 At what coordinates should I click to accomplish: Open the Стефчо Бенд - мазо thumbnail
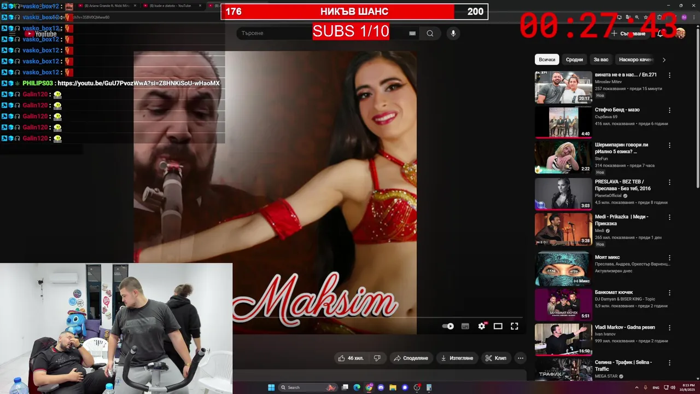(563, 121)
